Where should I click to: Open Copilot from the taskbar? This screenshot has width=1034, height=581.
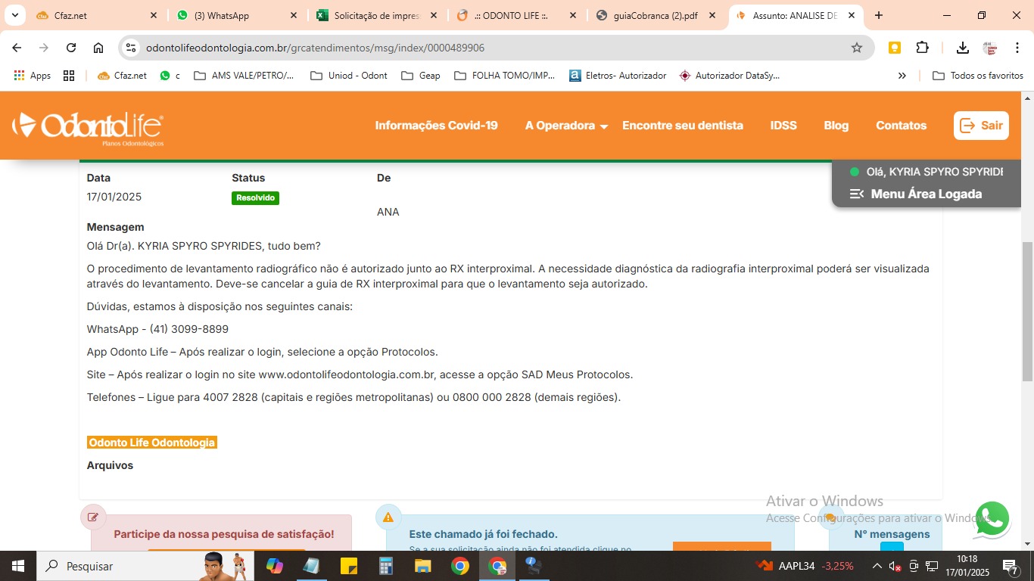click(x=274, y=566)
